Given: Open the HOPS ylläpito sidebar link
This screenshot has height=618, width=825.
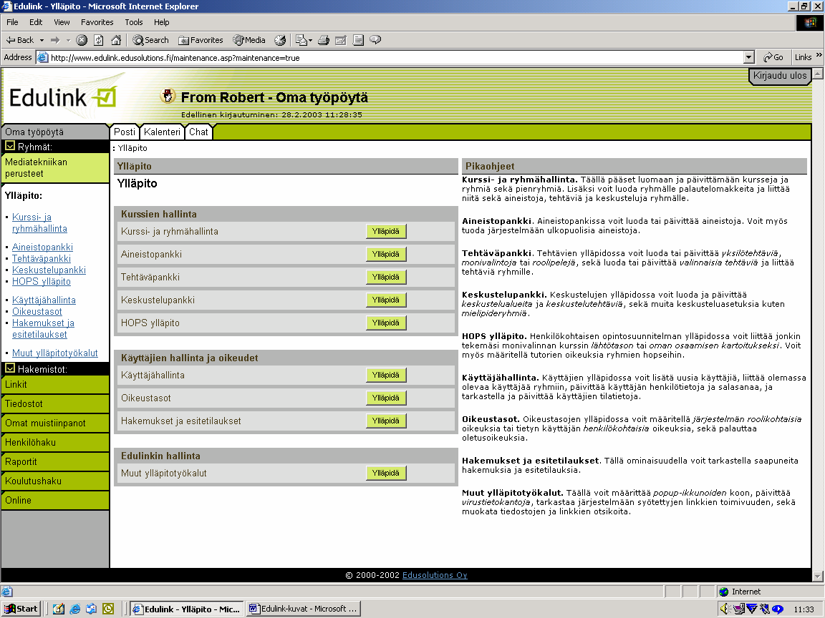Looking at the screenshot, I should click(42, 282).
